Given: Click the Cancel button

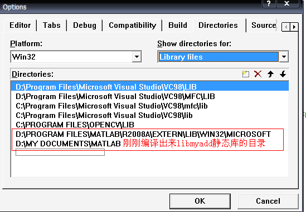Looking at the screenshot, I should pyautogui.click(x=268, y=201).
